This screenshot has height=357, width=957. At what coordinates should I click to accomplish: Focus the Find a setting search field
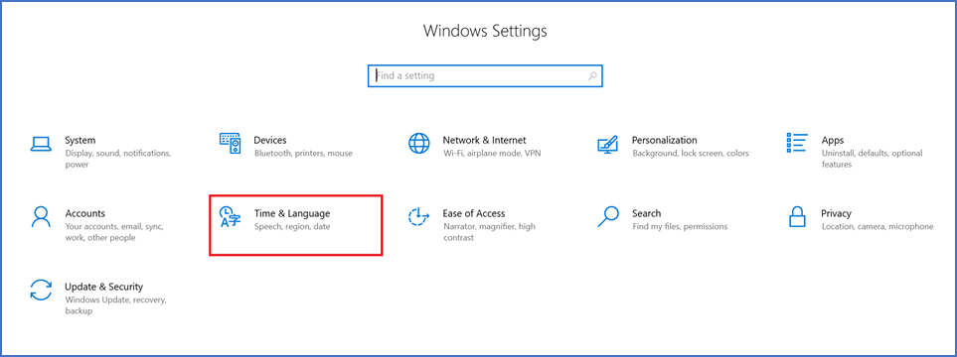[x=485, y=76]
